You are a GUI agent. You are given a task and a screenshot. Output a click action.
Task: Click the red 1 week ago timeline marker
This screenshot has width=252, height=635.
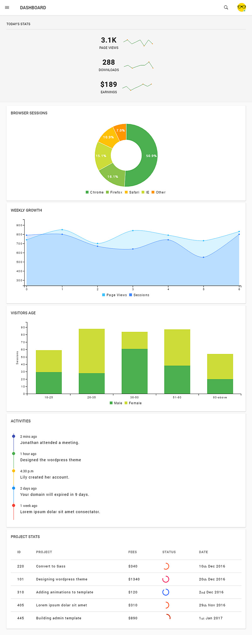(14, 505)
